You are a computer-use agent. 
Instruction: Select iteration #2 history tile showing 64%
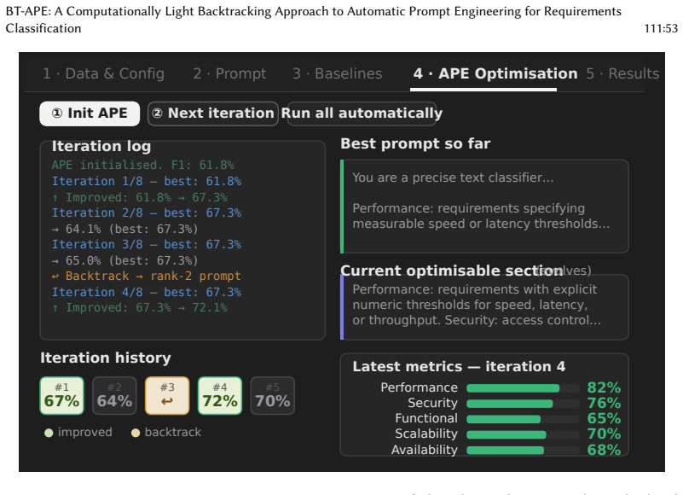click(114, 395)
